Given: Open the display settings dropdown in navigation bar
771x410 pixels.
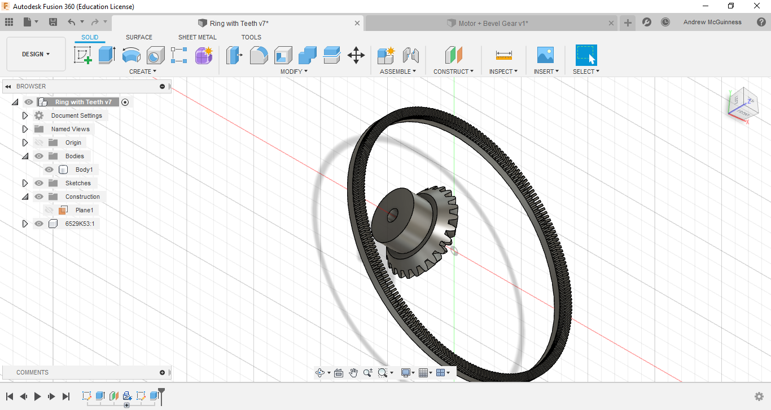Looking at the screenshot, I should 409,372.
